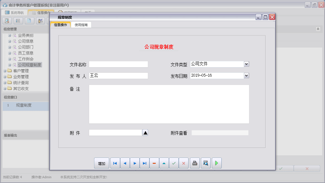The height and width of the screenshot is (183, 325).
Task: Click inside the 文件名称 input field
Action: pyautogui.click(x=118, y=64)
